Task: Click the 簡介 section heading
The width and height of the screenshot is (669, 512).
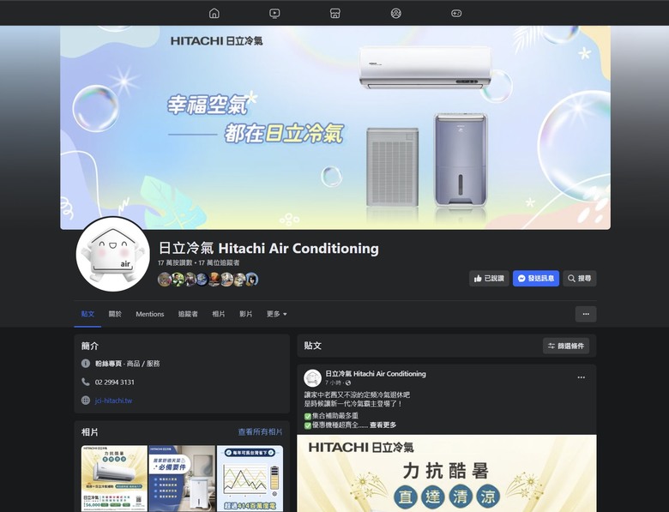Action: coord(89,346)
